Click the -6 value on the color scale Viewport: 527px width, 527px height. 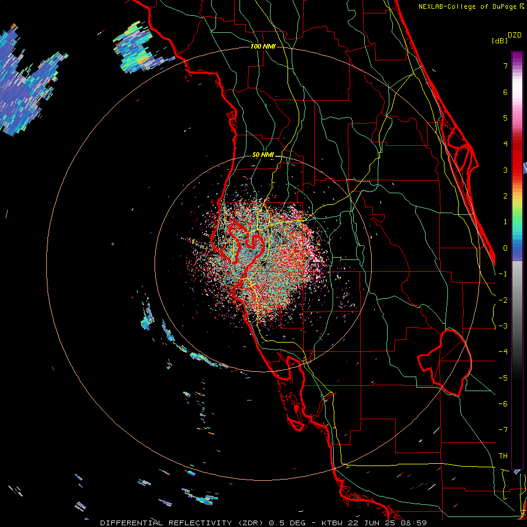[x=503, y=404]
